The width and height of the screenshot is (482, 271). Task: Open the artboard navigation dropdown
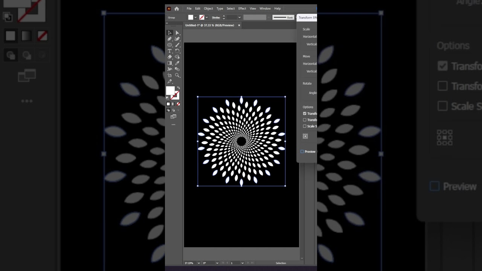[242, 263]
